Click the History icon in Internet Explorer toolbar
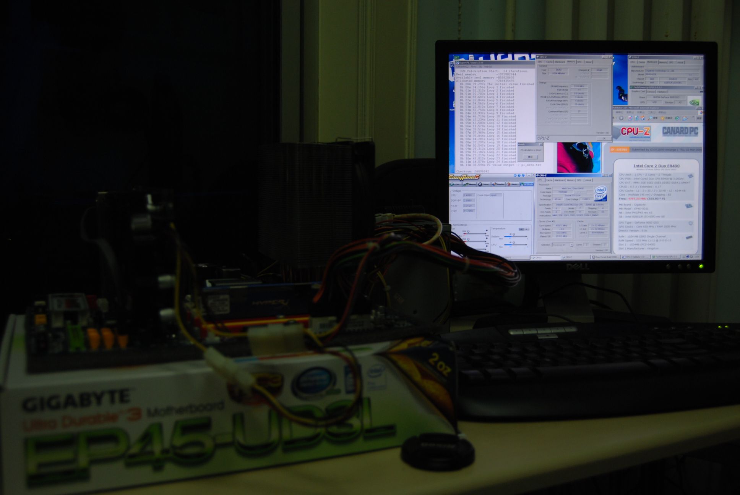Image resolution: width=740 pixels, height=495 pixels. pos(677,118)
